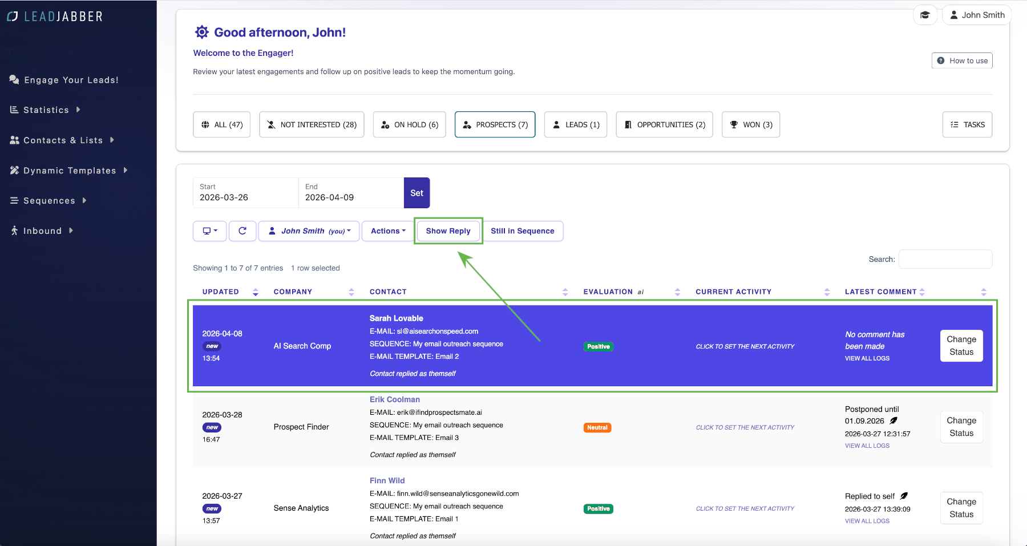Select the LEADS (1) filter
Viewport: 1027px width, 546px height.
click(x=576, y=124)
